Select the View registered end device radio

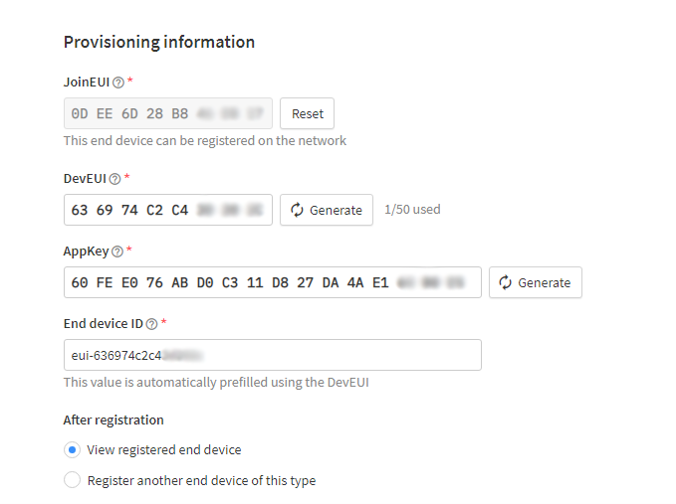pyautogui.click(x=72, y=449)
